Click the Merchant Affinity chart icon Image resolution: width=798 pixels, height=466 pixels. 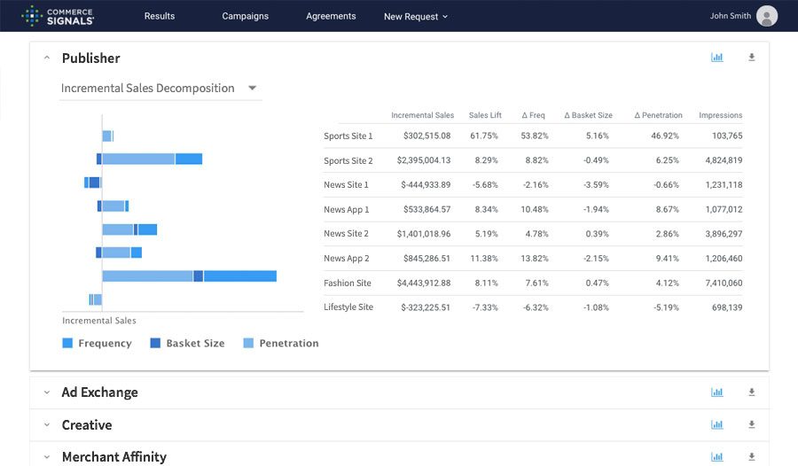click(716, 457)
